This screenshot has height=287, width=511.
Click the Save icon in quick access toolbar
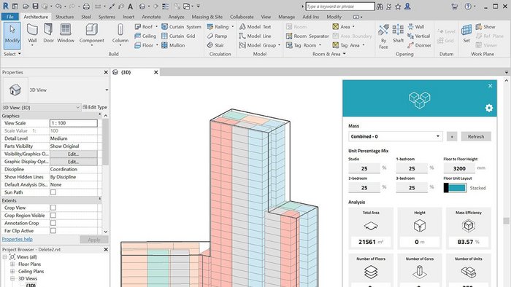tap(35, 6)
